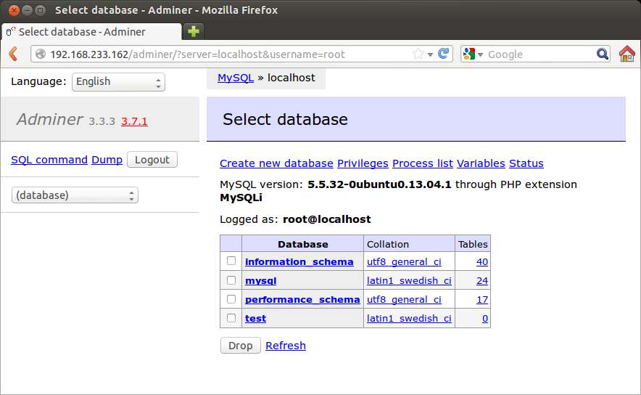Open the information_schema database

pos(299,262)
